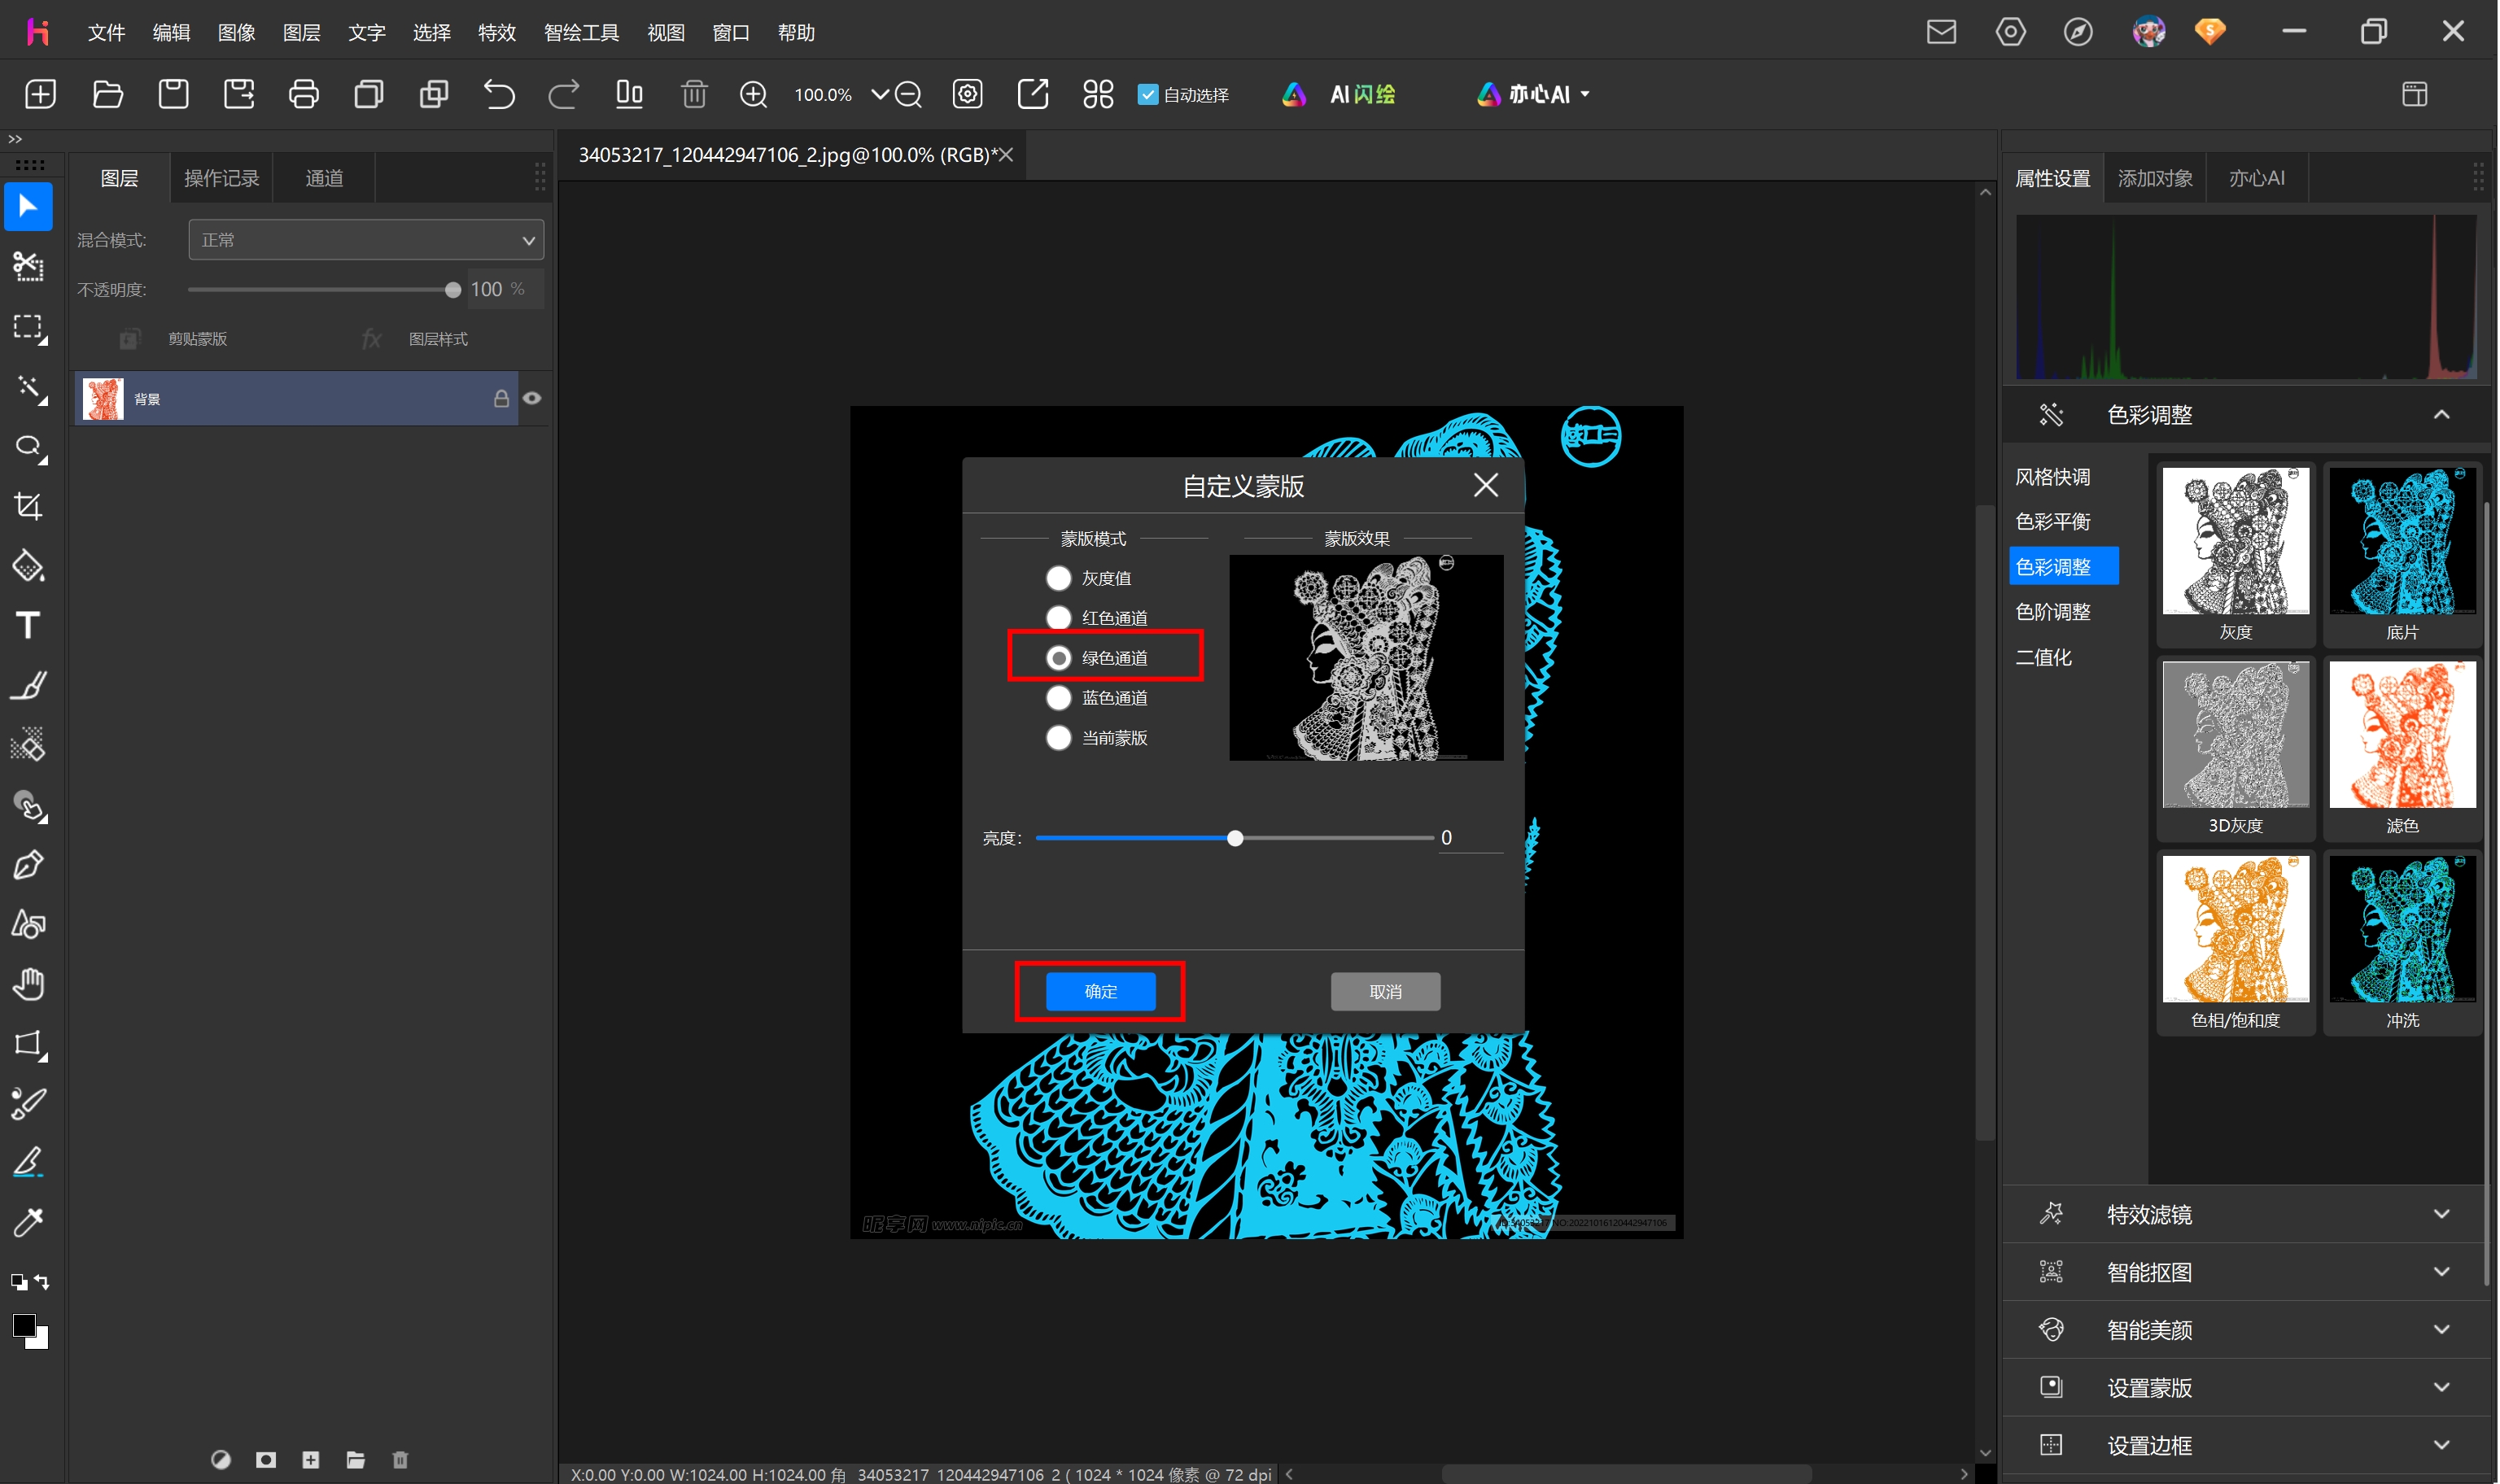Screen dimensions: 2500x1484
Task: Click the black foreground color swatch
Action: tap(23, 1326)
